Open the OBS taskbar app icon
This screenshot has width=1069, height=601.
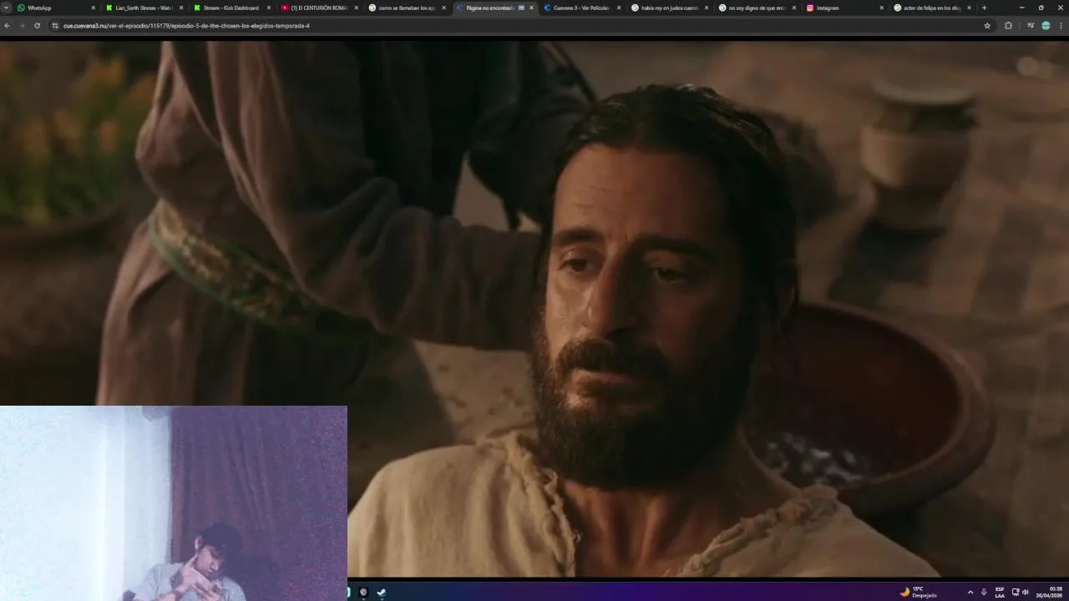click(x=363, y=592)
